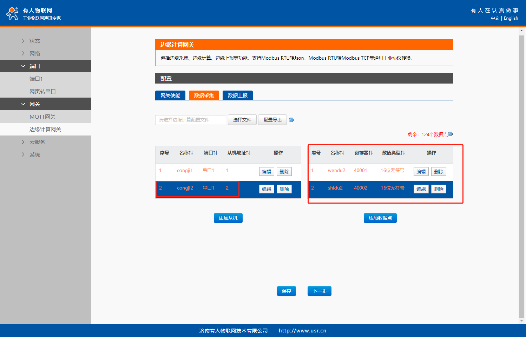The width and height of the screenshot is (526, 337).
Task: Switch to the 网关使能 tab
Action: 170,95
